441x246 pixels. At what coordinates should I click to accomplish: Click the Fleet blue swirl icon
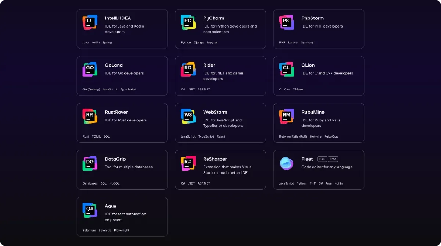(x=286, y=163)
